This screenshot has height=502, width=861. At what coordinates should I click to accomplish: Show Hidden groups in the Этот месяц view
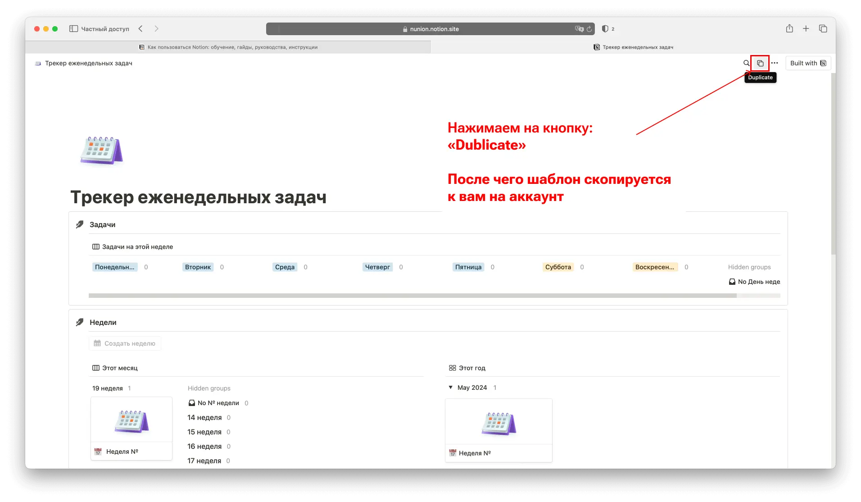pyautogui.click(x=208, y=388)
